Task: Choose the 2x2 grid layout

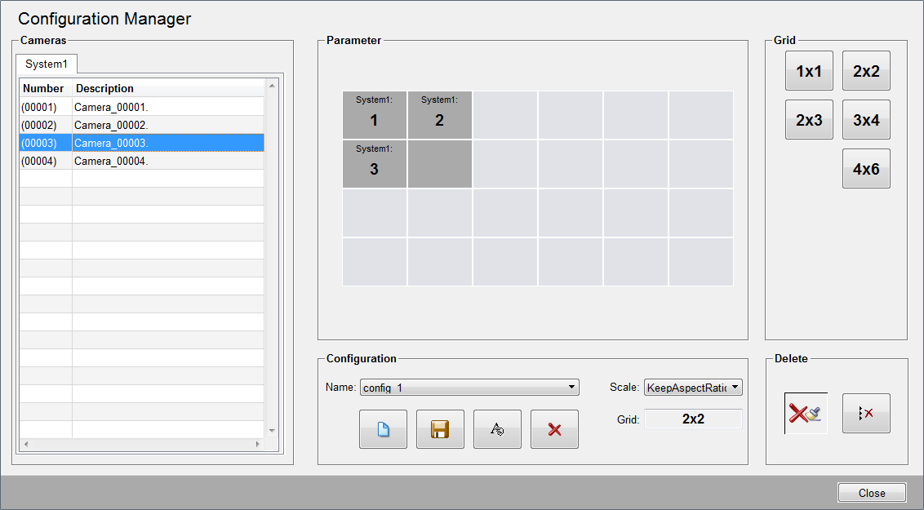Action: click(x=866, y=71)
